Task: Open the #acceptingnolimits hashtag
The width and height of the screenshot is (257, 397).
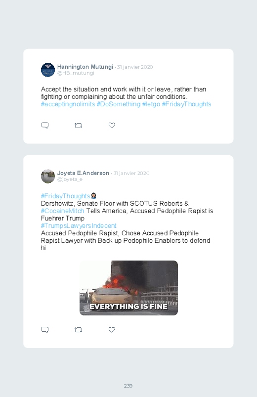Action: tap(68, 104)
